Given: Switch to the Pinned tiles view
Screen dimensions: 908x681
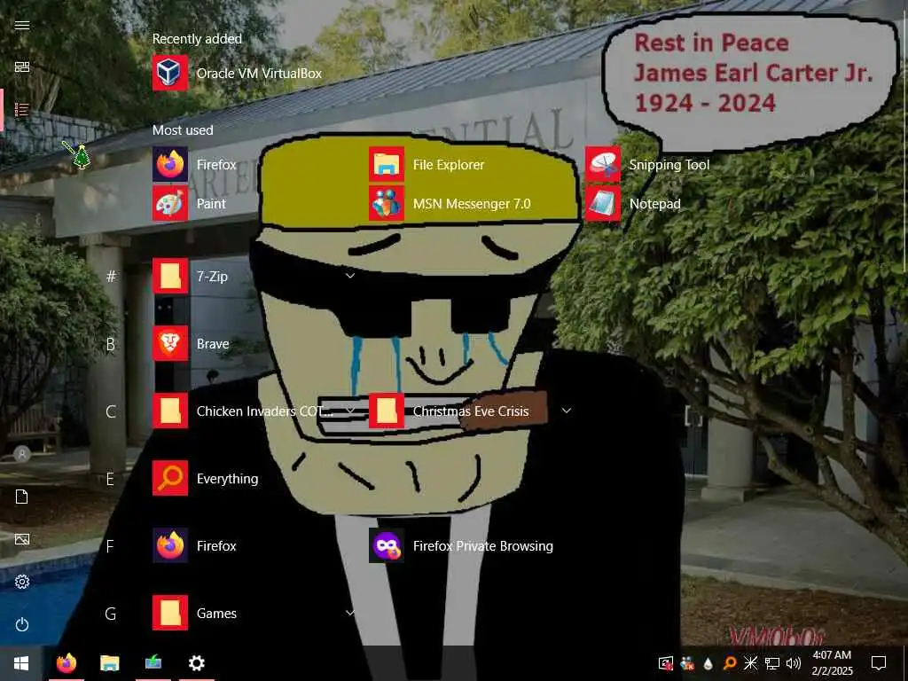Looking at the screenshot, I should click(22, 67).
